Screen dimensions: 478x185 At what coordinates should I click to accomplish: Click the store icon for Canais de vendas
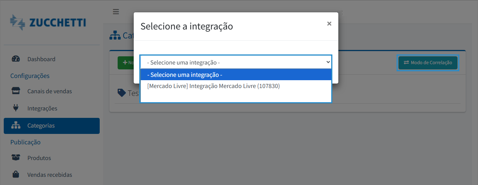point(16,91)
